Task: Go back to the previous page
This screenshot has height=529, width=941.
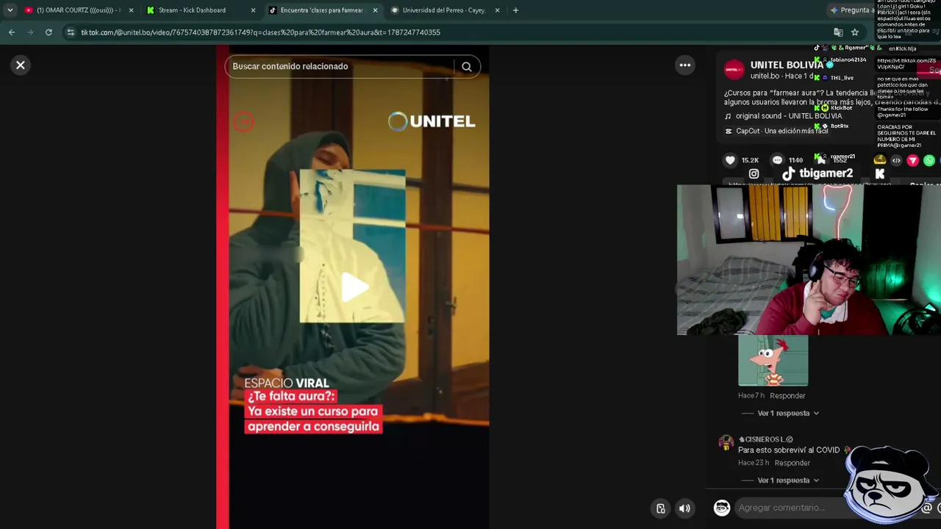Action: (x=12, y=32)
